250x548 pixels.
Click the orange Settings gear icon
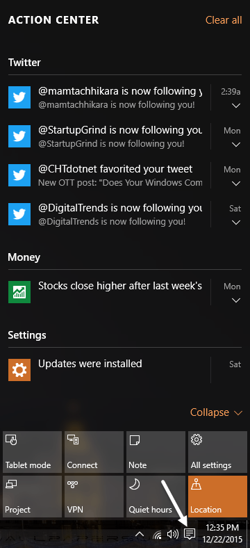point(19,370)
